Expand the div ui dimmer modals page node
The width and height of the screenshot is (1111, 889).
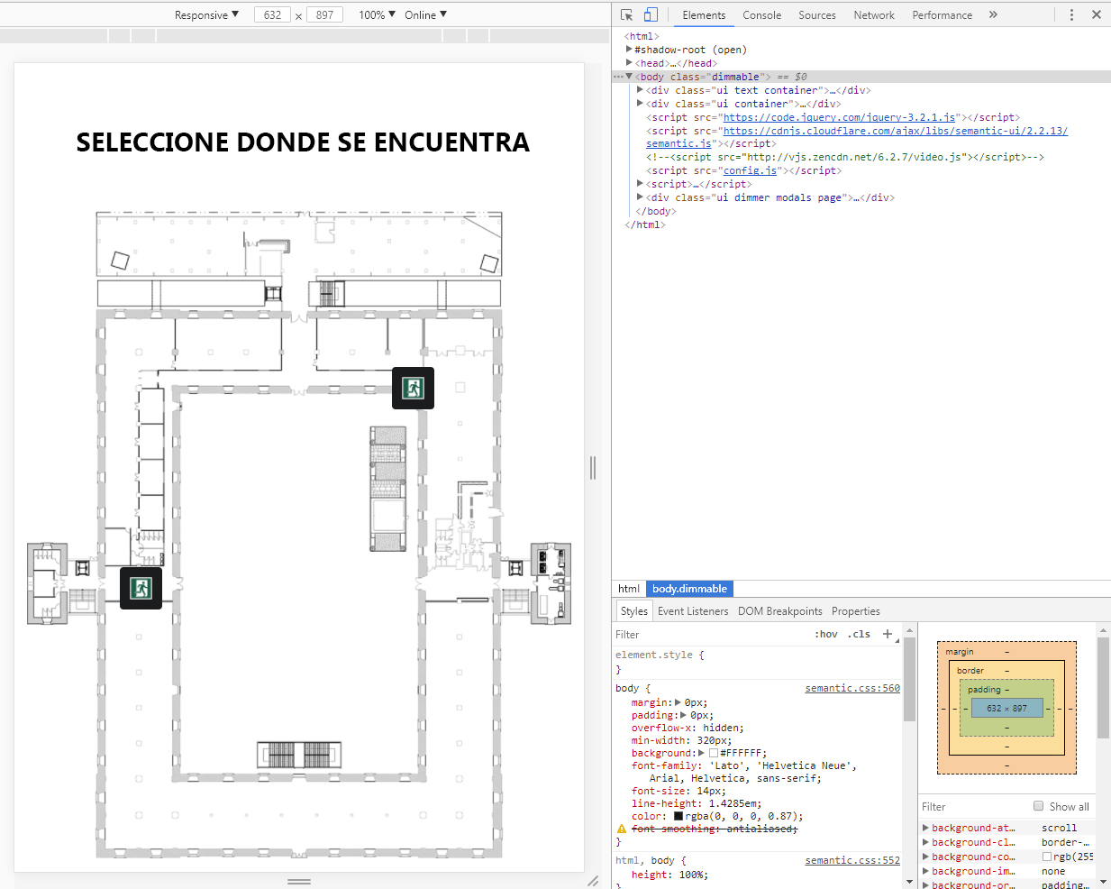(x=640, y=197)
